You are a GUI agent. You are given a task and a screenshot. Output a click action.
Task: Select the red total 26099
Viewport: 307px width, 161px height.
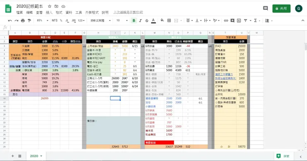coord(45,98)
